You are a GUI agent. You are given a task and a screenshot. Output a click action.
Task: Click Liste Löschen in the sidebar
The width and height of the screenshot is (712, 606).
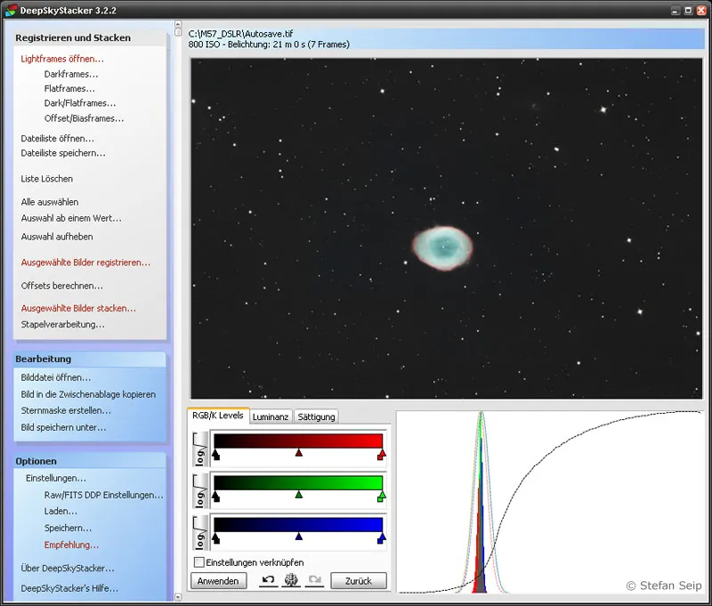[x=47, y=179]
